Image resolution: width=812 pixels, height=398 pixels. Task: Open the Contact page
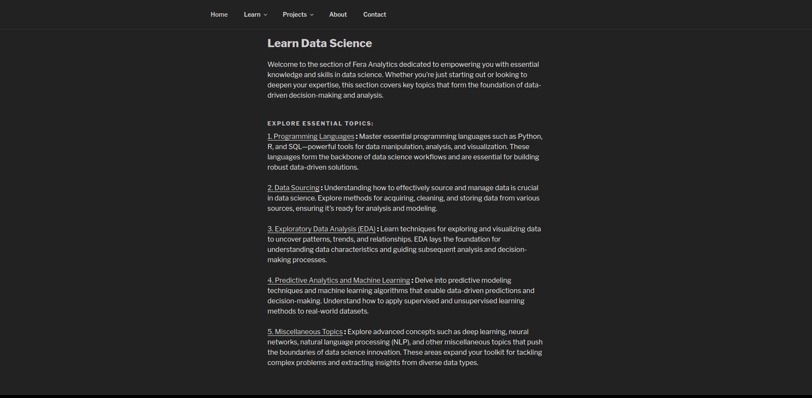click(374, 15)
